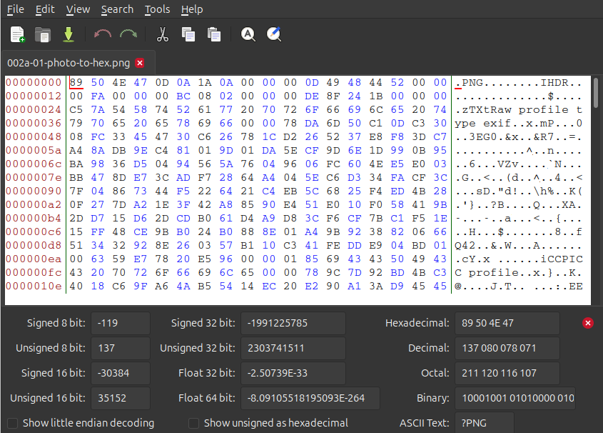603x433 pixels.
Task: Click the Float 64 bit field
Action: tap(310, 399)
